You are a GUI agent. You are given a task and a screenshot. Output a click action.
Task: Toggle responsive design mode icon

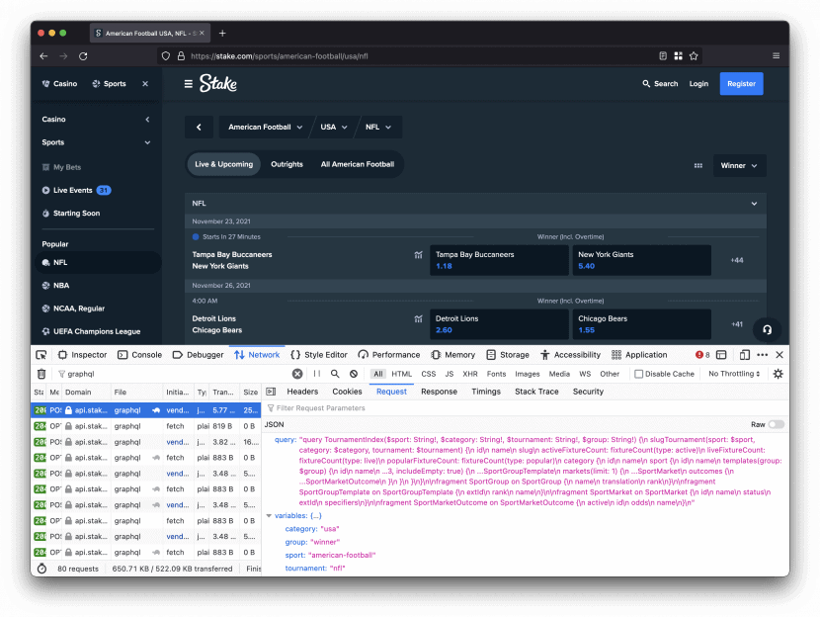click(745, 355)
